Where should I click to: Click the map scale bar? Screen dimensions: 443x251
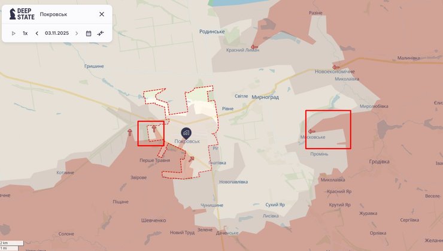[11, 246]
